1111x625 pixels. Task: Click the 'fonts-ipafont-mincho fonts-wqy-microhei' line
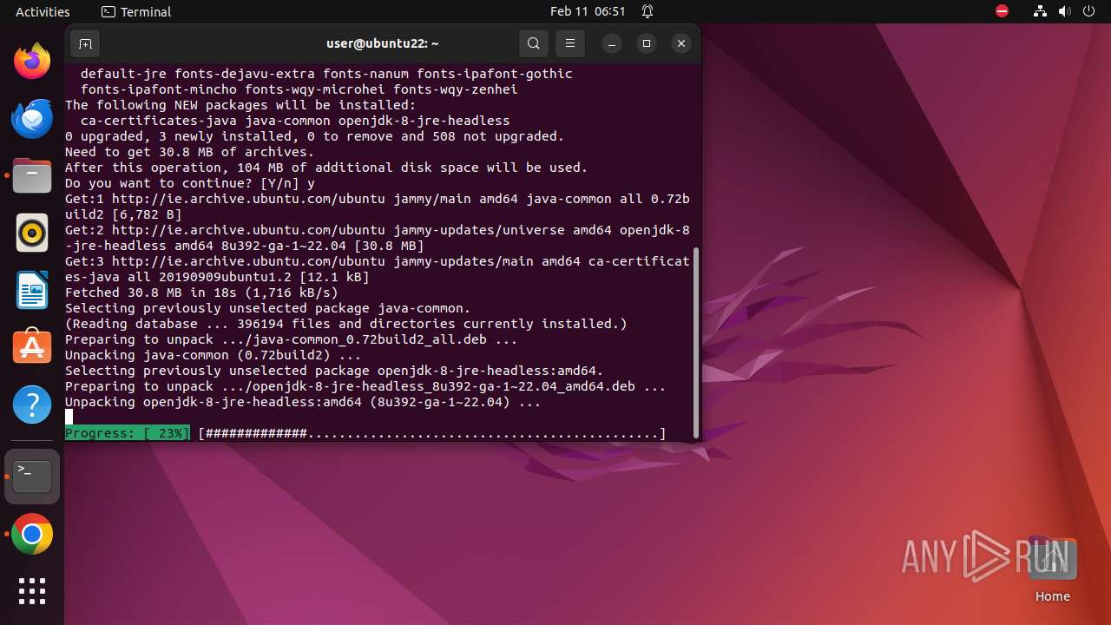299,89
